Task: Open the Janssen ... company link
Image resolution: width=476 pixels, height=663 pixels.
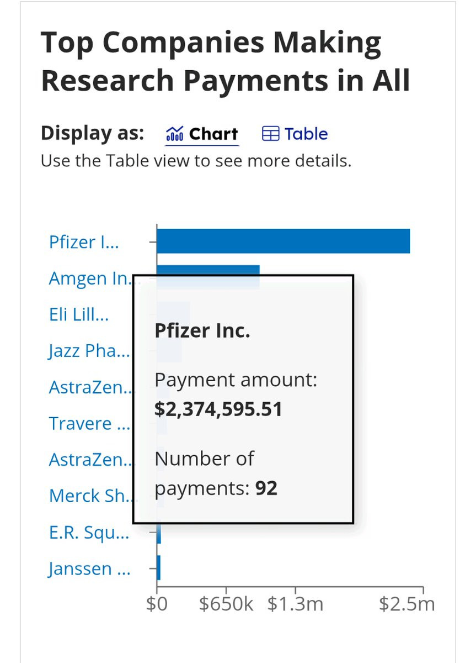Action: tap(89, 569)
